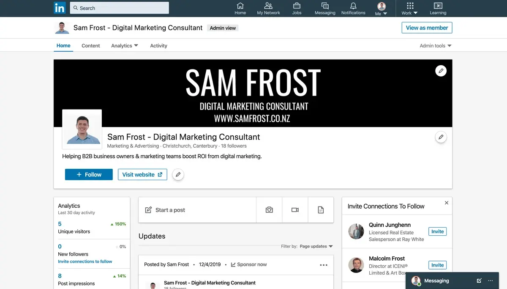Open the Messaging icon in navbar

(324, 6)
